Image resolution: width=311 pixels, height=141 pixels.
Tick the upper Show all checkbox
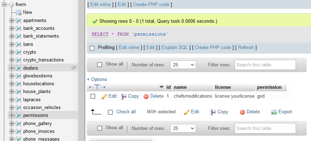(100, 65)
